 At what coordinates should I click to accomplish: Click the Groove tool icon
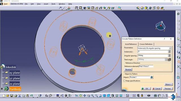[89, 8]
